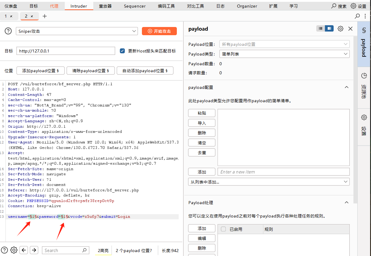Click the 清空 button

202,143
